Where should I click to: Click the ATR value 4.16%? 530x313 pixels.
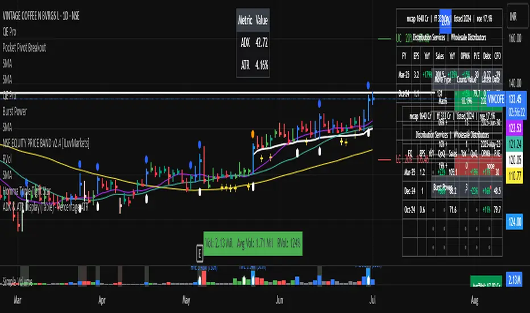[262, 65]
